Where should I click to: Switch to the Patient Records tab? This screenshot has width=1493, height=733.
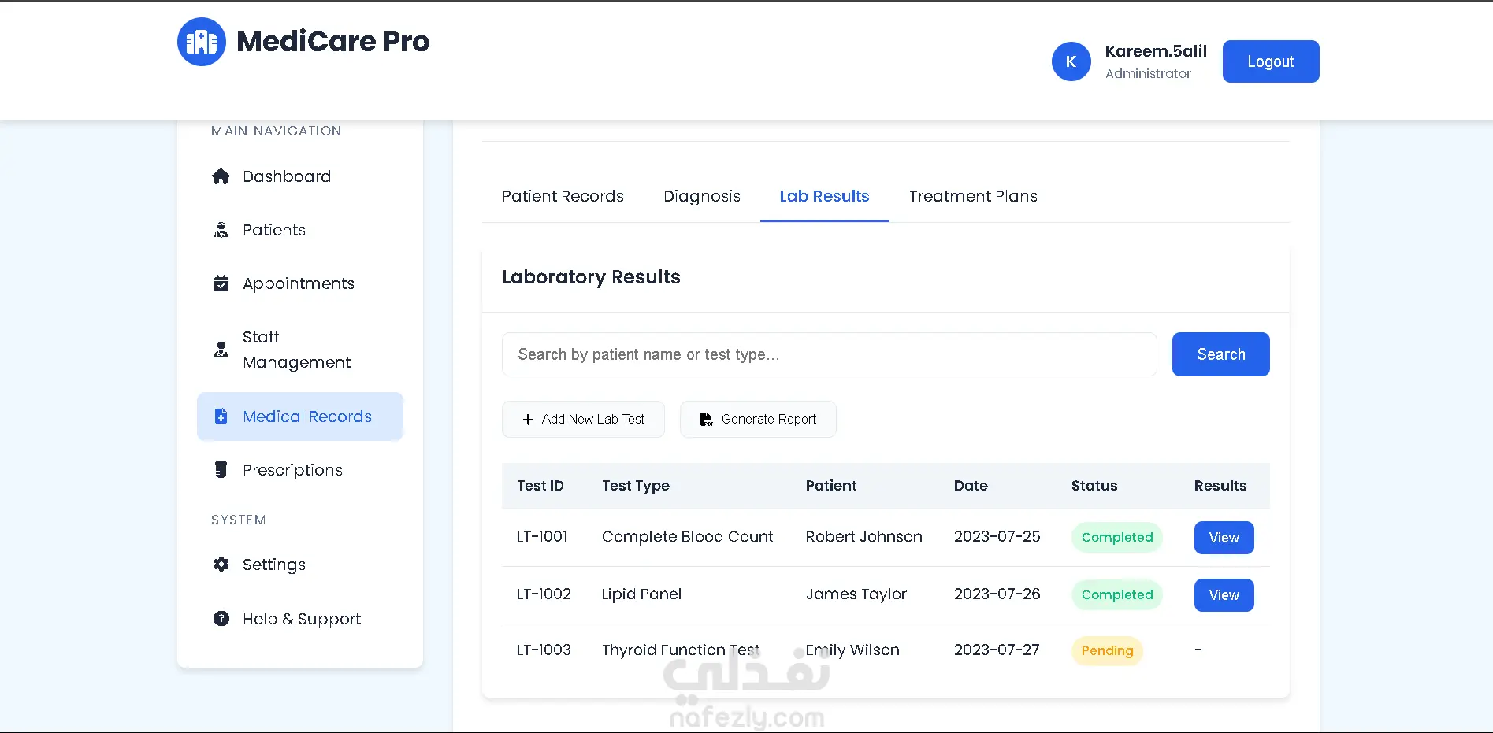563,196
